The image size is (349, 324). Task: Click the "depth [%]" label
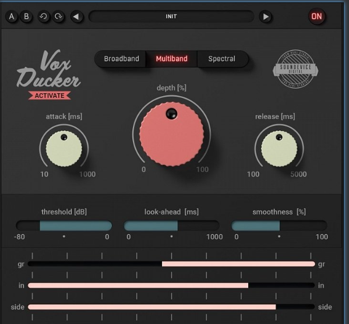pos(171,88)
